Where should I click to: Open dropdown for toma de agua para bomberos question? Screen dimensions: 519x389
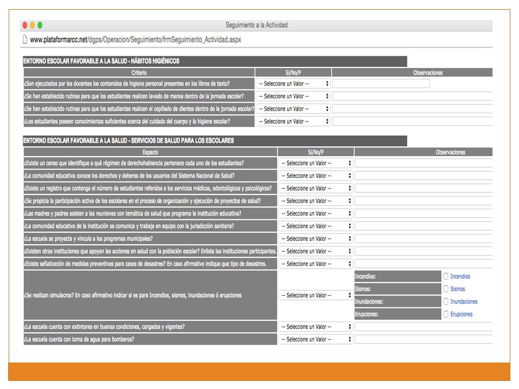coord(316,339)
